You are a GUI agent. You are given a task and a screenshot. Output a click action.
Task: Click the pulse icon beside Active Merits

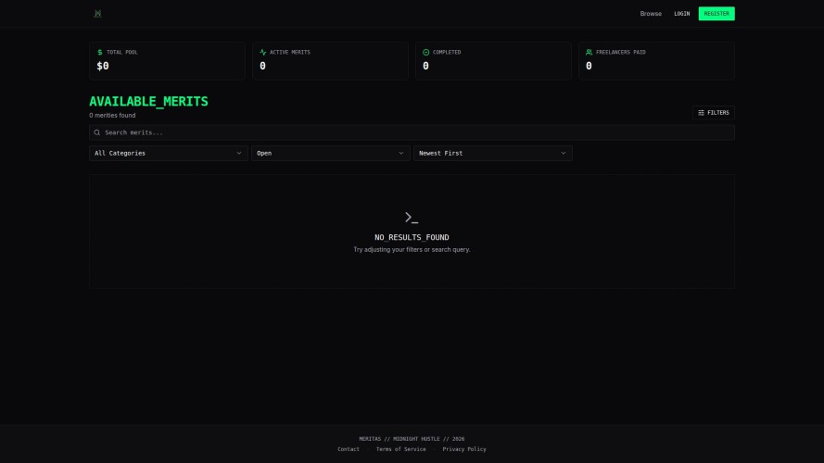(262, 53)
